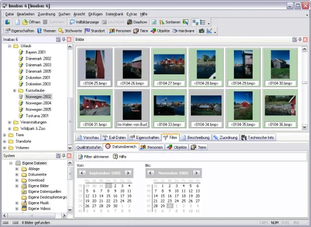Go to previous month in Bis calendar
This screenshot has width=311, height=227.
[151, 173]
